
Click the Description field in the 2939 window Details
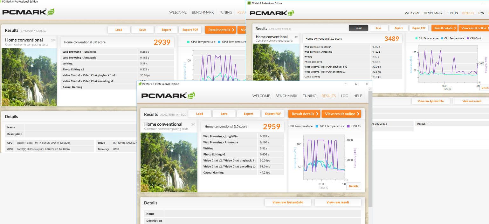pyautogui.click(x=81, y=134)
